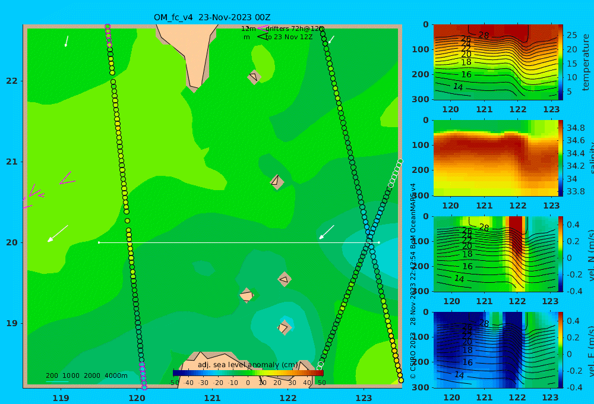Click the white current arrow just left of the track crossing

point(327,232)
